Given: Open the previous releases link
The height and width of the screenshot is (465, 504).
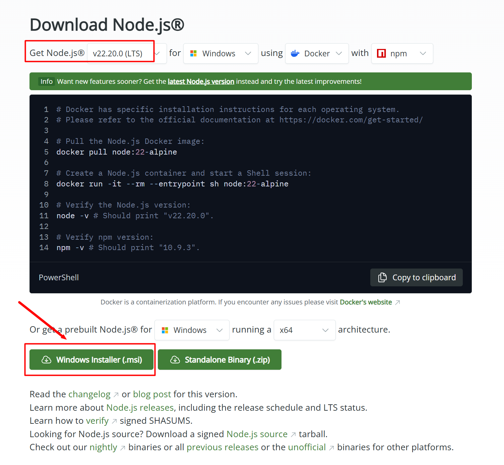Looking at the screenshot, I should pyautogui.click(x=223, y=447).
